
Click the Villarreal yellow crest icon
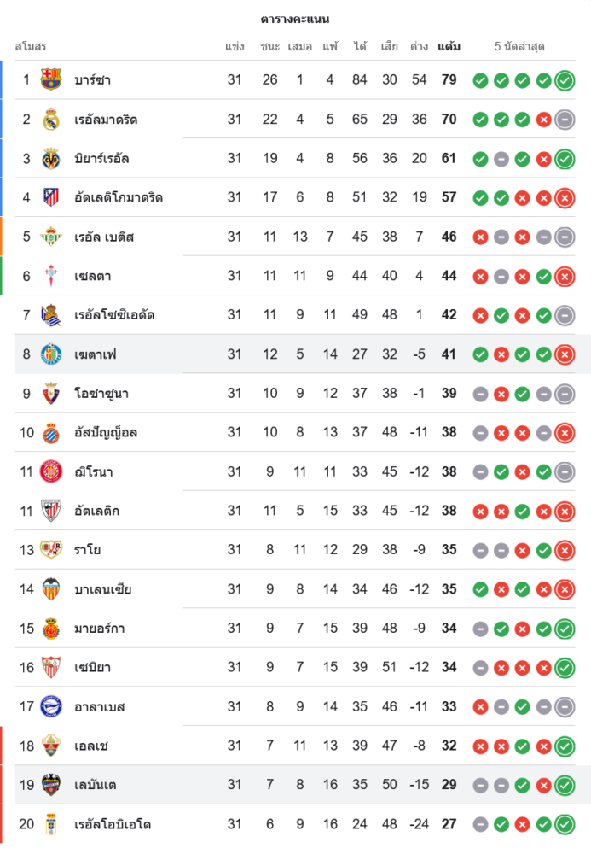[51, 159]
